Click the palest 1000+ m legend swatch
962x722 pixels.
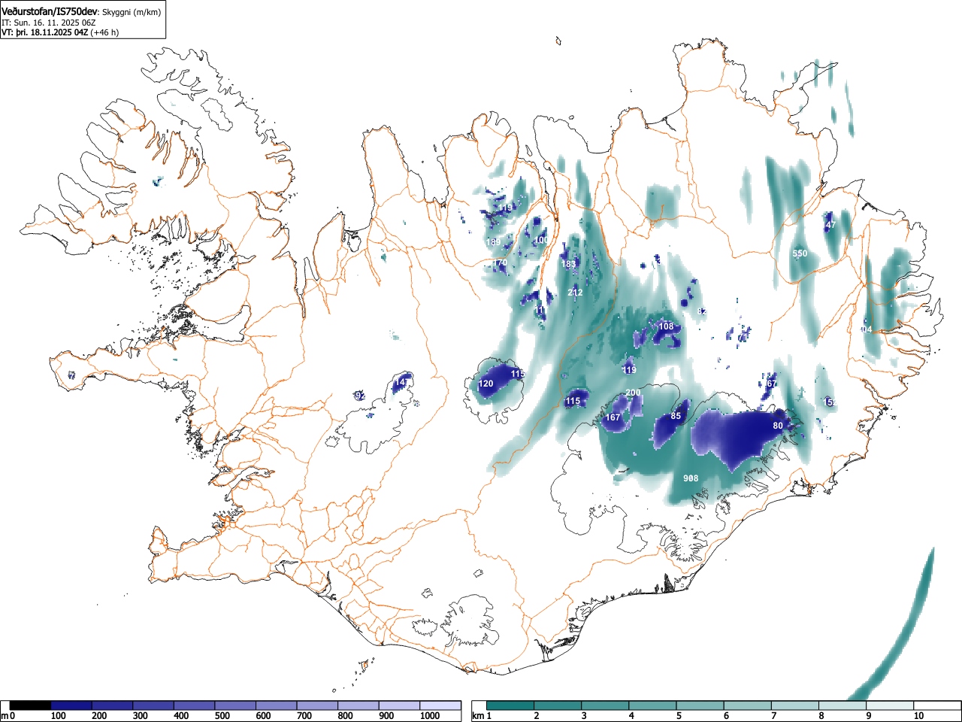tap(441, 705)
